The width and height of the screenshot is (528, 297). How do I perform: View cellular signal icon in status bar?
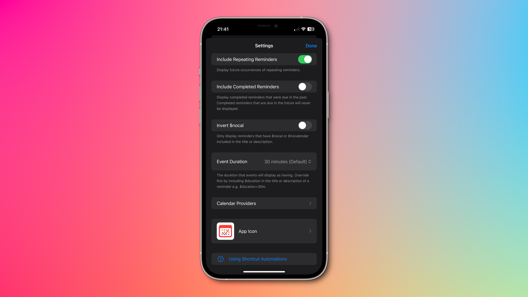[x=295, y=29]
